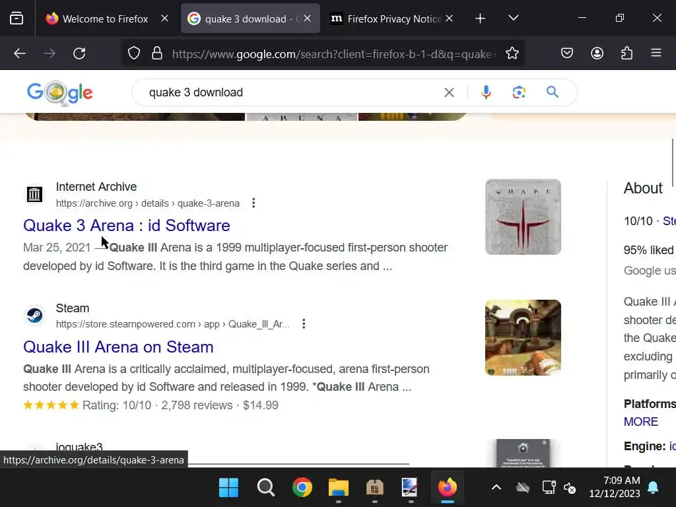Click the Internet Archive favicon
This screenshot has height=507, width=676.
(34, 195)
